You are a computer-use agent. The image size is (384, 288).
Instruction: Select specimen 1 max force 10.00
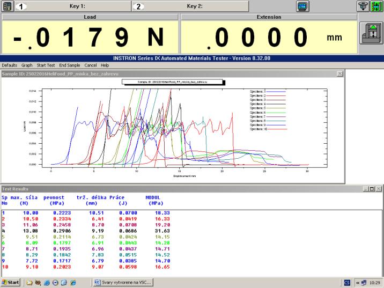click(31, 213)
